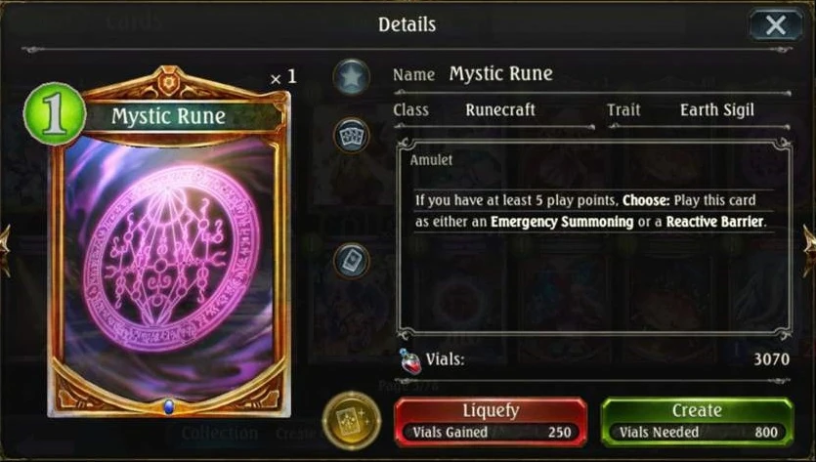Click the Runecraft class value
Image resolution: width=816 pixels, height=462 pixels.
pos(500,109)
